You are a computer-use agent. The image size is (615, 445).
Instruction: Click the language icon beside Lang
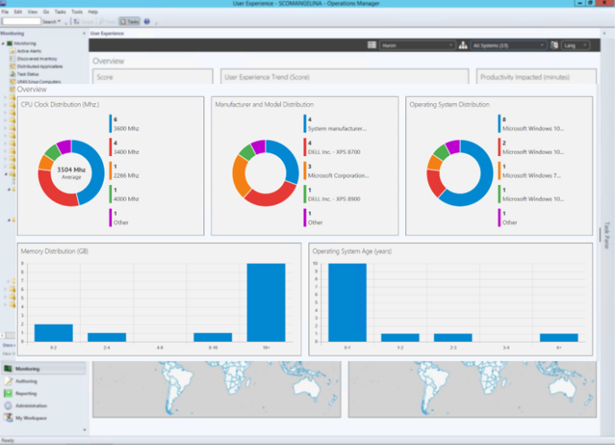pyautogui.click(x=554, y=45)
